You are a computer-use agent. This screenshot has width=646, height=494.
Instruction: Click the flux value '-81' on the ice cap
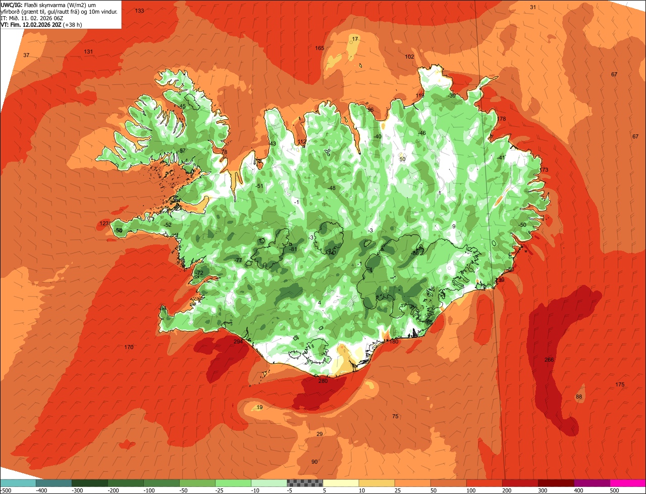[x=293, y=249]
